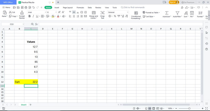Click the Decrease indent icon
The image size is (210, 111).
82,12
